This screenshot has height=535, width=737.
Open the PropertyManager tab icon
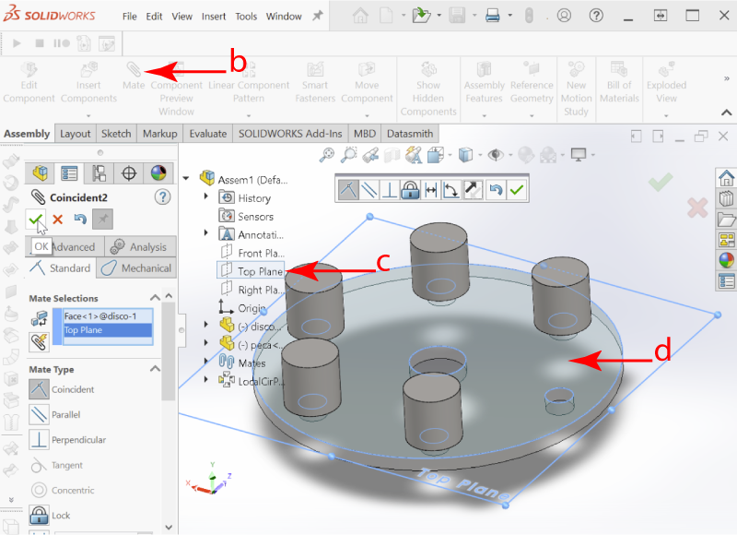tap(69, 173)
